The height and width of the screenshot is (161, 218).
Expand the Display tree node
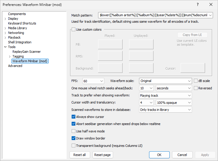(5, 19)
